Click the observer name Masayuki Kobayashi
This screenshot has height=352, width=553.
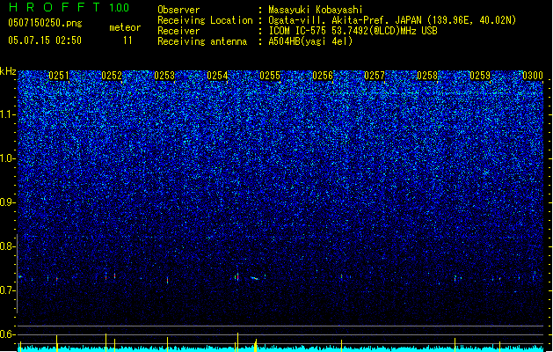click(x=316, y=10)
